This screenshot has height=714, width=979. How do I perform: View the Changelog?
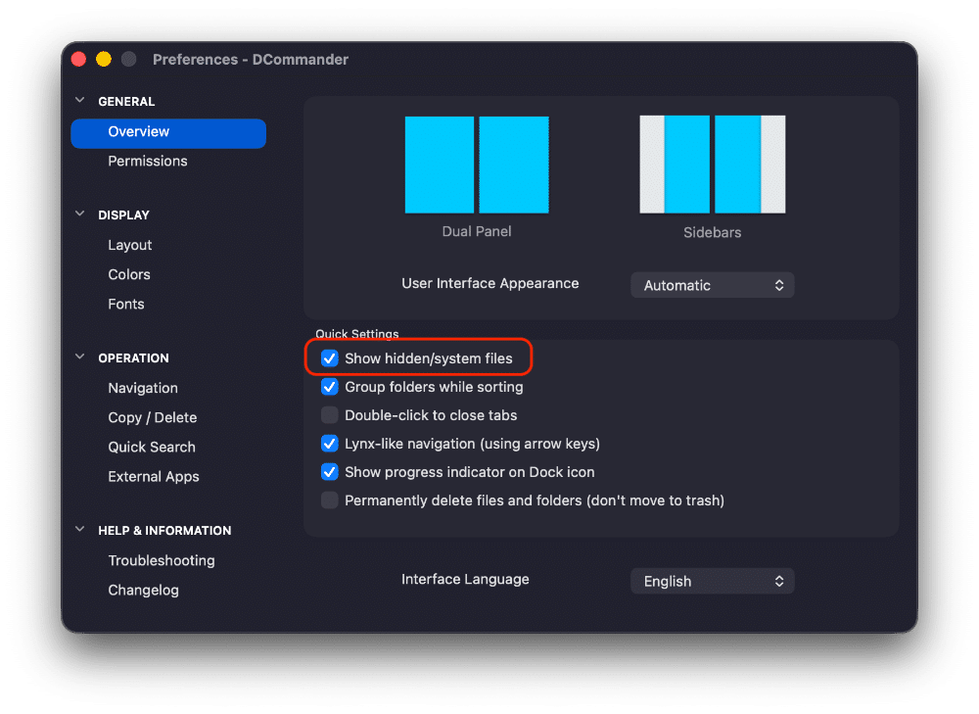click(143, 590)
